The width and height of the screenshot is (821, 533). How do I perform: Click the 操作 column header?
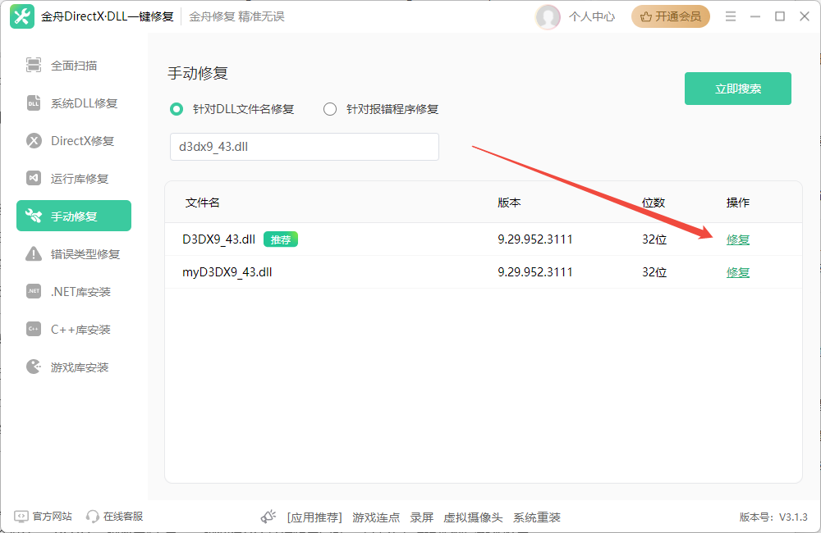pos(738,203)
